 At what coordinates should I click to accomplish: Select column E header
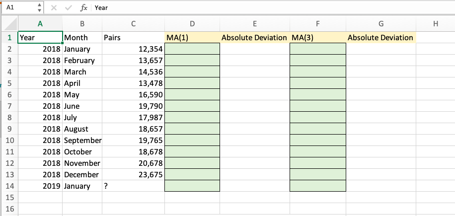[254, 24]
